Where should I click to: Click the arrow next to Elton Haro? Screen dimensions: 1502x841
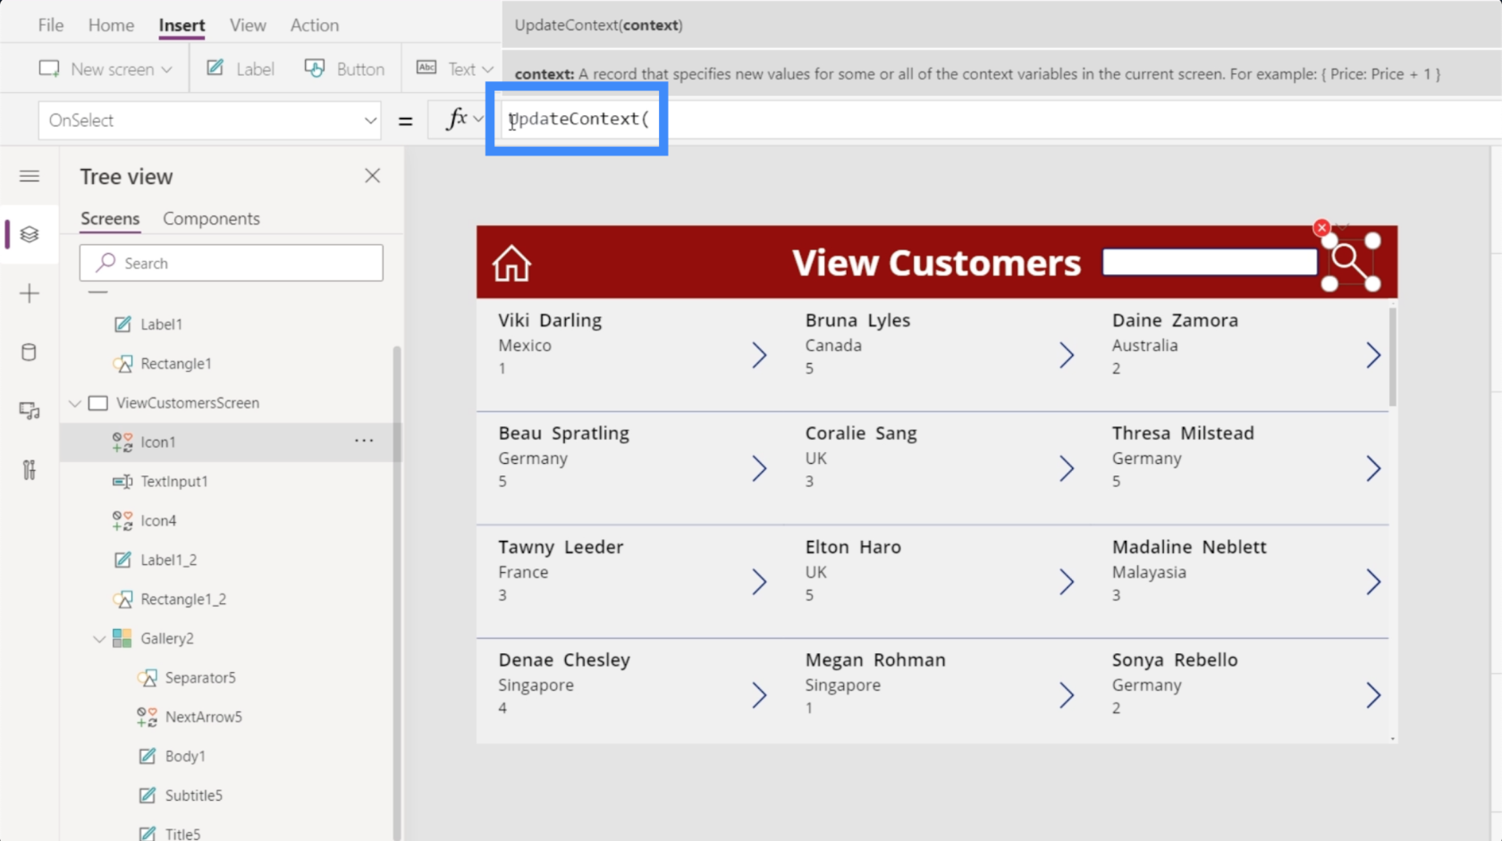pyautogui.click(x=1067, y=583)
